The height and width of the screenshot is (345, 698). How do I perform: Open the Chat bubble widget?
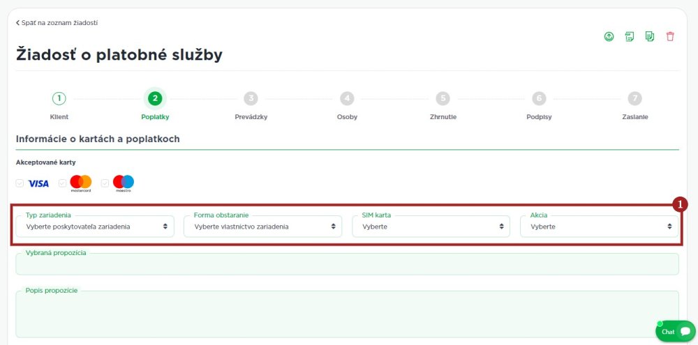pyautogui.click(x=675, y=331)
